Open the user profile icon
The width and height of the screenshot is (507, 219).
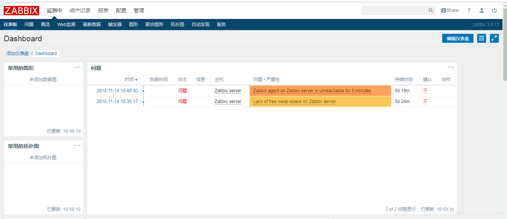482,10
